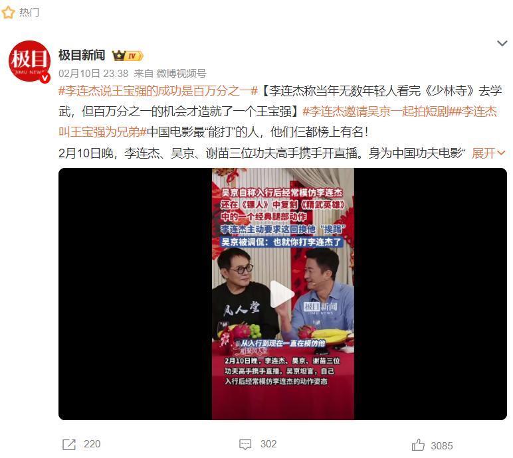Open comments via the speech bubble icon
Image resolution: width=513 pixels, height=458 pixels.
point(245,444)
